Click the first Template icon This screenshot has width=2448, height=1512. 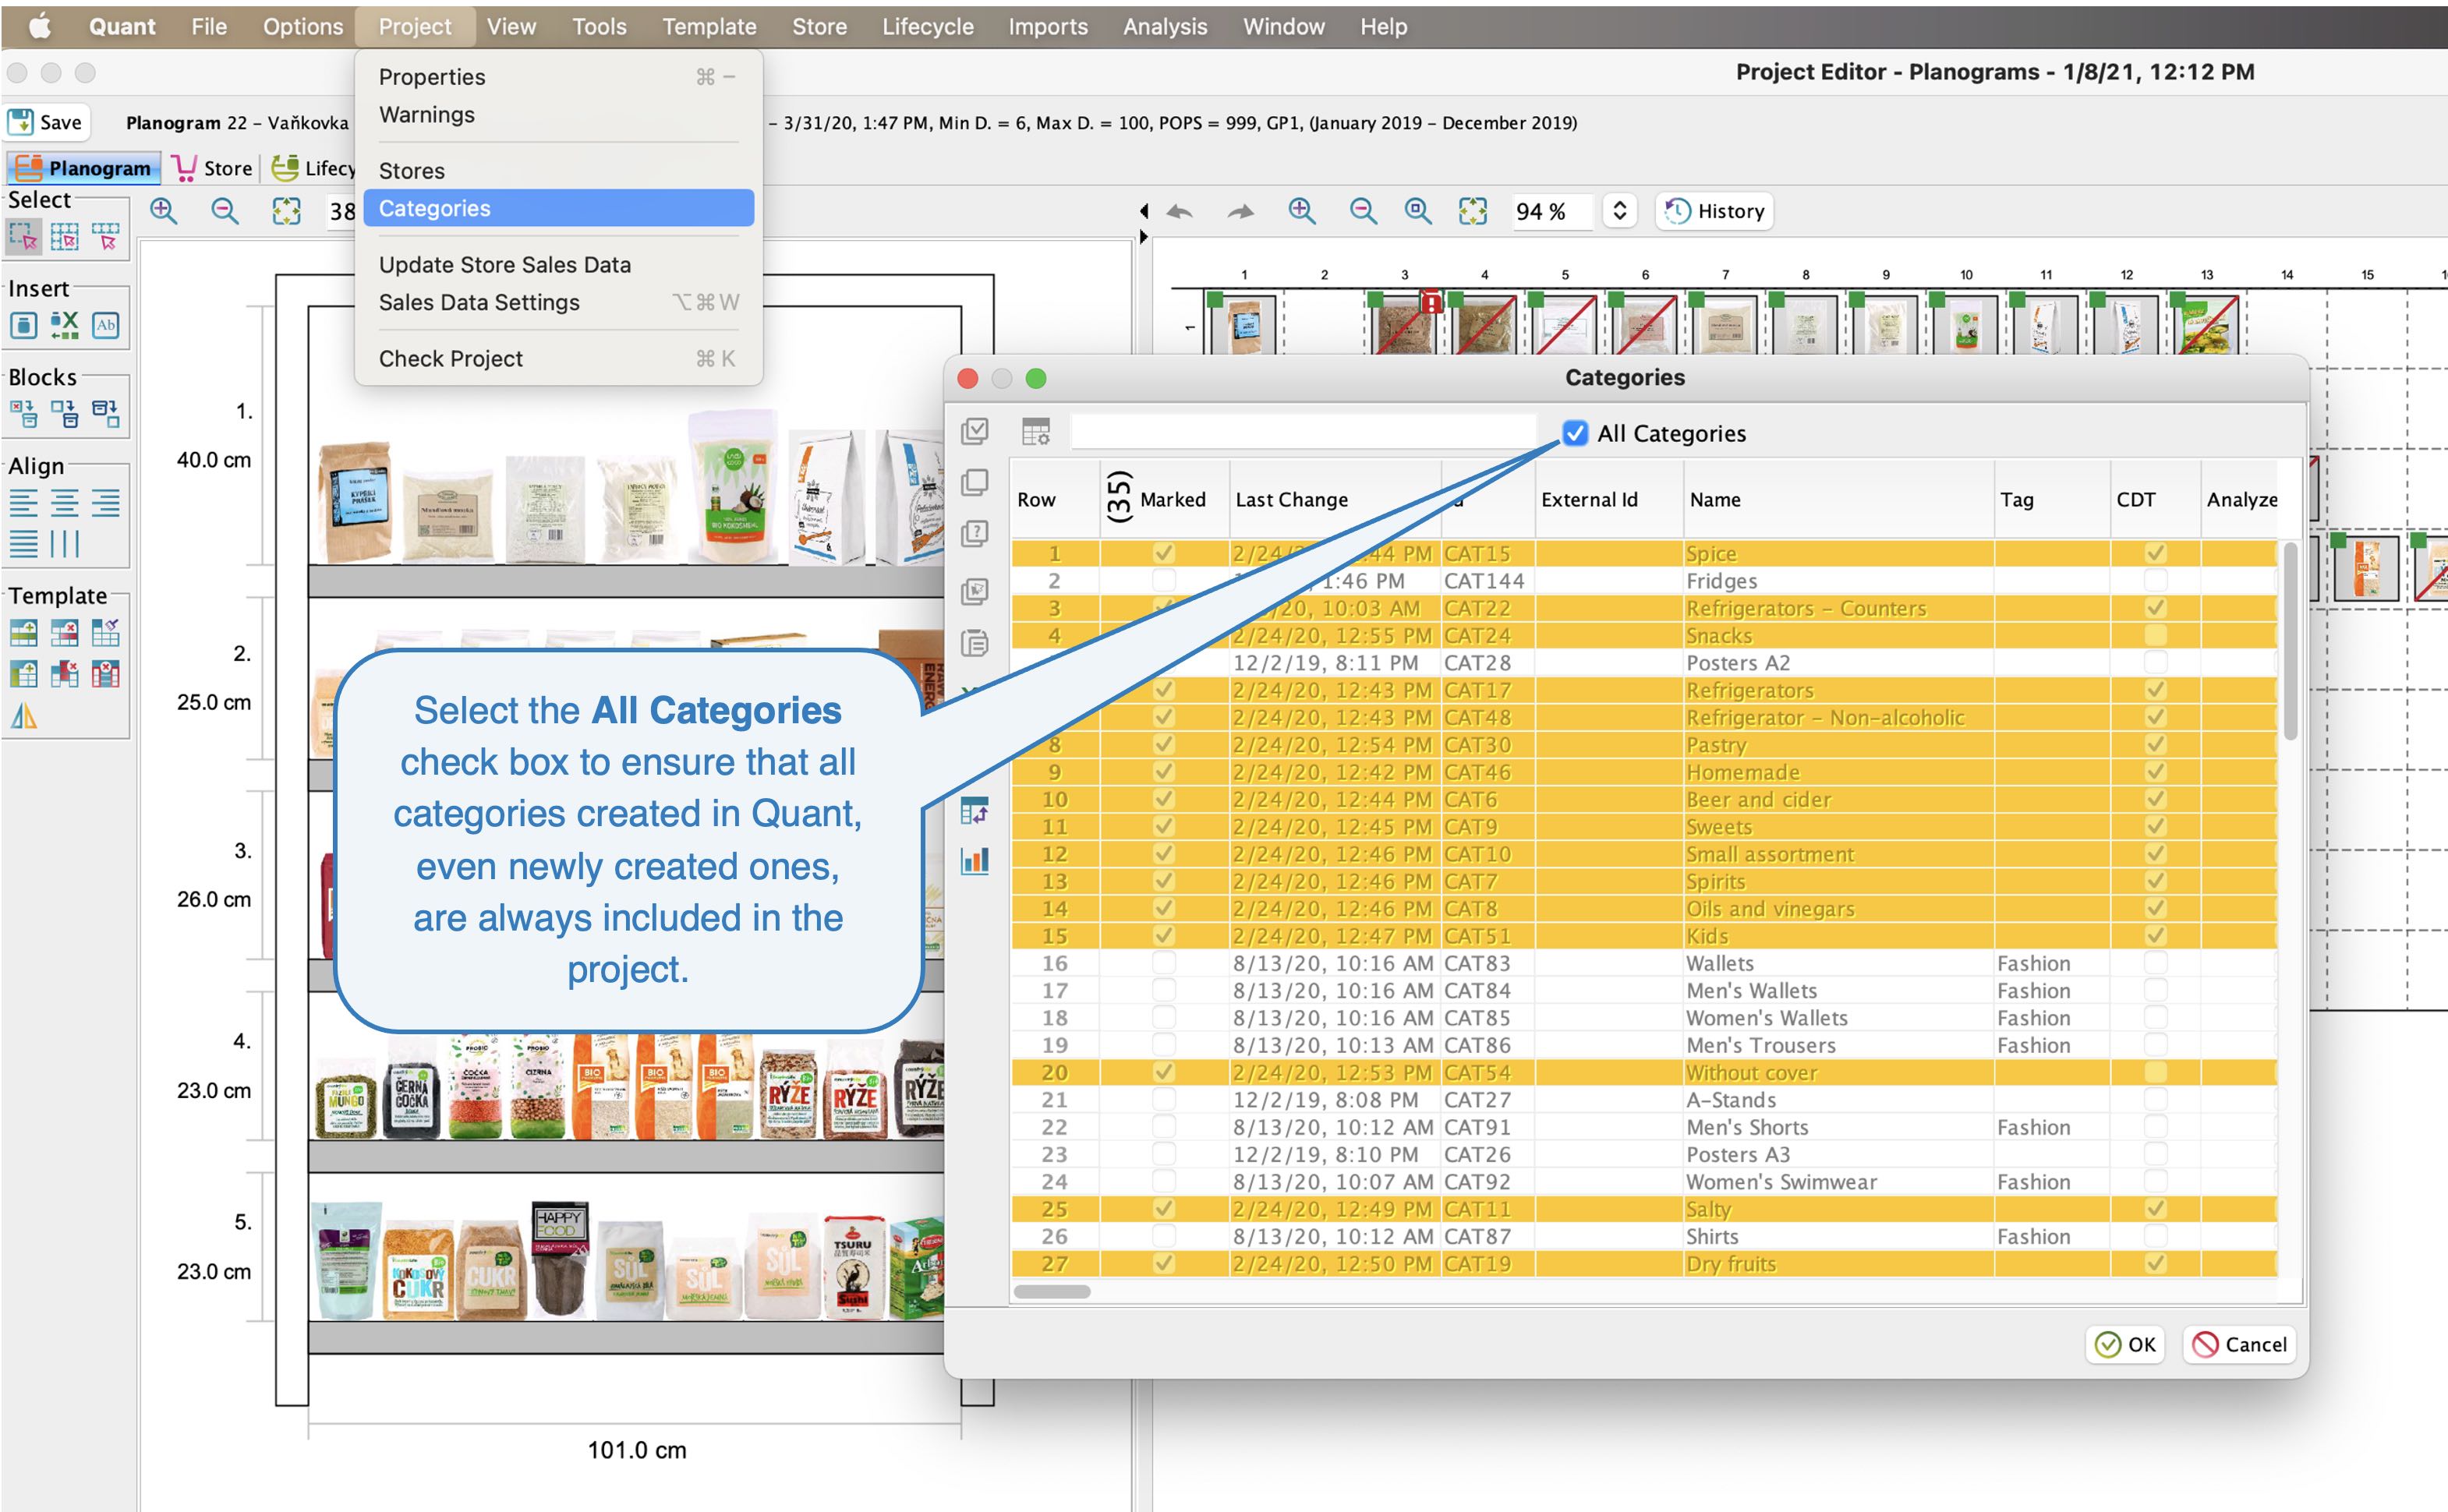24,632
